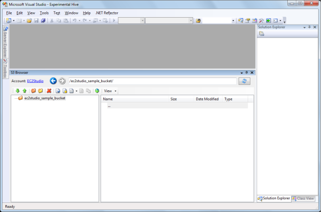This screenshot has width=321, height=212.
Task: Open the Find combo box dropdown arrow
Action: [233, 21]
